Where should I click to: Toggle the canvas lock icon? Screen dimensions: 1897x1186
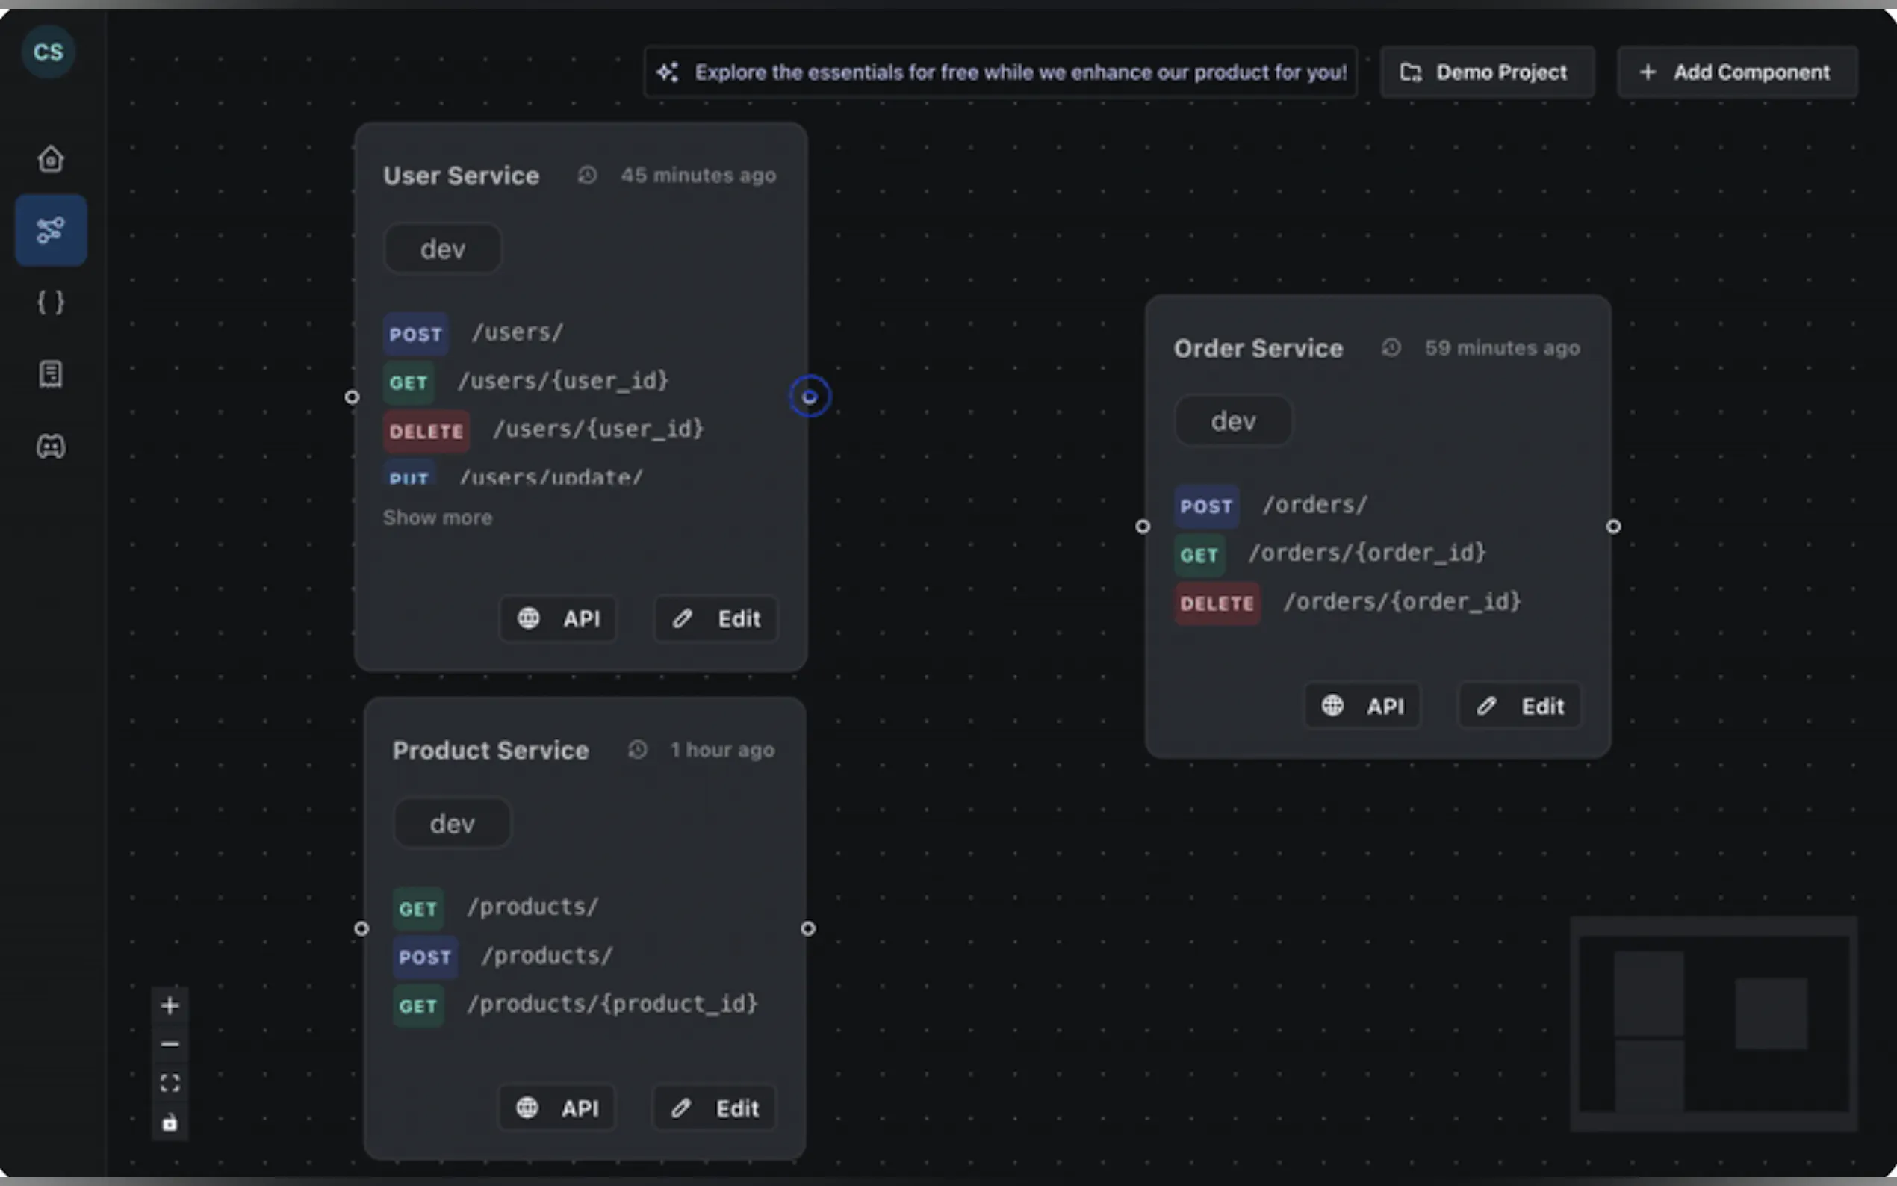coord(170,1123)
